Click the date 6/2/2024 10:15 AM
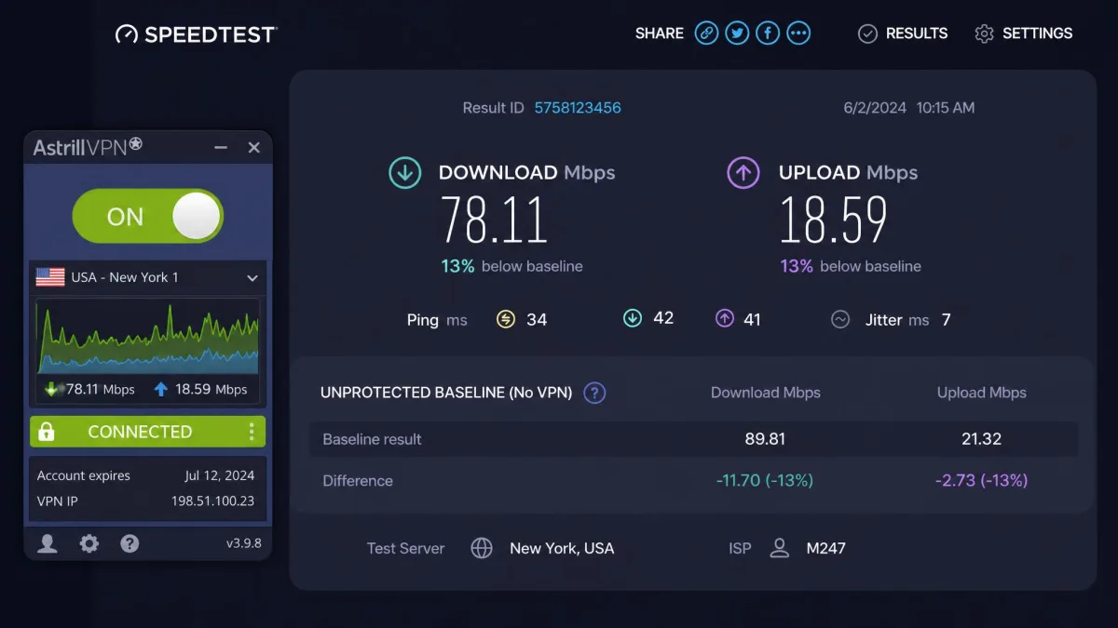This screenshot has width=1118, height=628. point(909,108)
